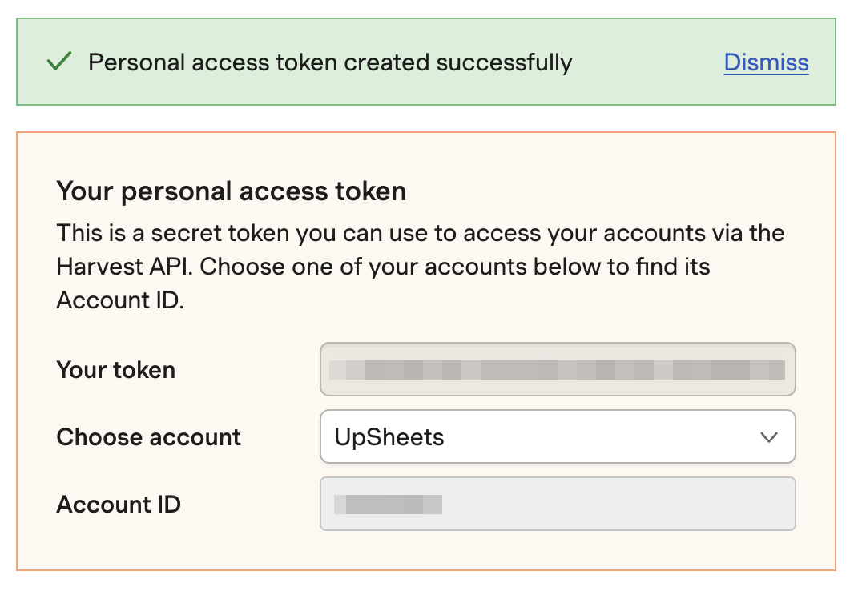Click the chevron arrow in account selector

[768, 437]
